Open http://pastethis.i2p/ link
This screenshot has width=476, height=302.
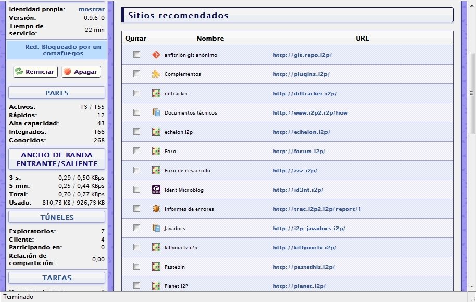click(x=304, y=267)
